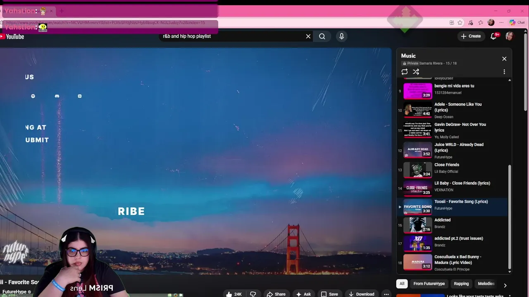This screenshot has width=529, height=297.
Task: Open the YouTube home logo
Action: pyautogui.click(x=12, y=37)
